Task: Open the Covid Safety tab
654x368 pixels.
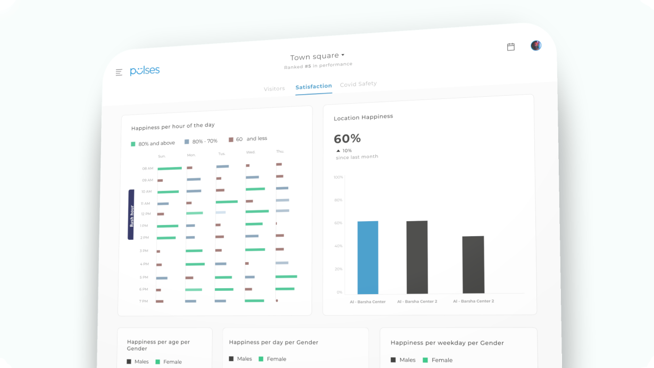Action: point(358,84)
